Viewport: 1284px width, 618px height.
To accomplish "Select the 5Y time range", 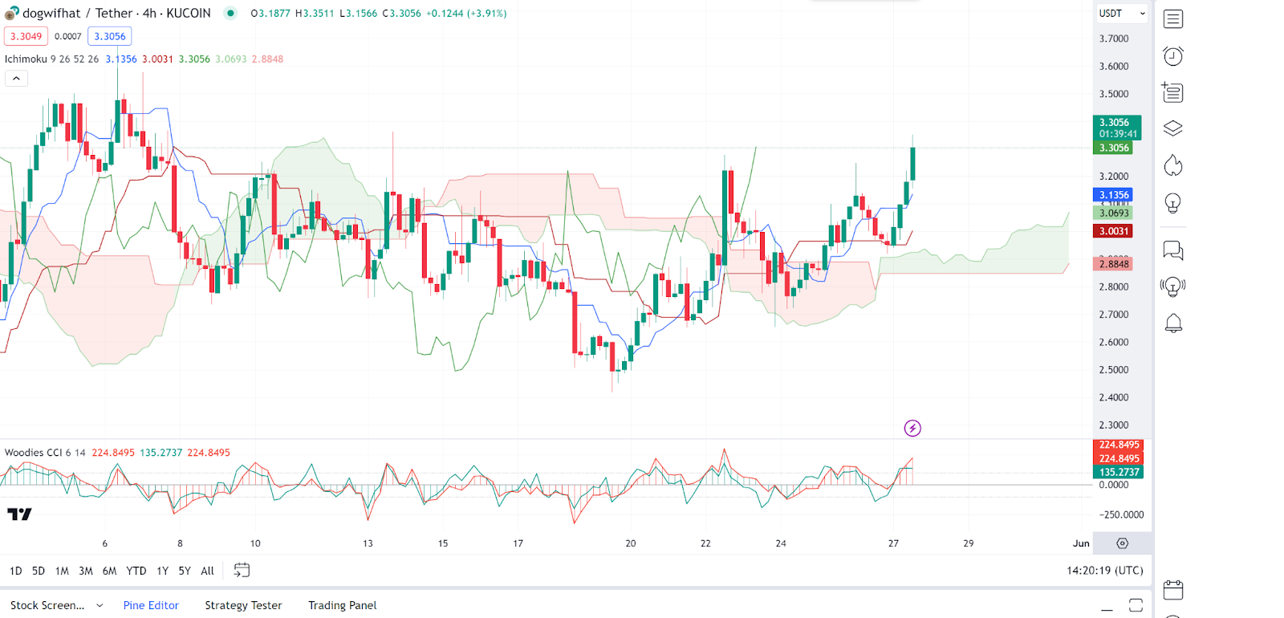I will [185, 571].
